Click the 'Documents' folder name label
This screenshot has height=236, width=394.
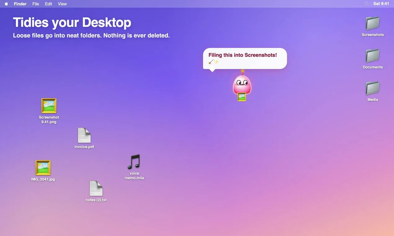pyautogui.click(x=373, y=67)
